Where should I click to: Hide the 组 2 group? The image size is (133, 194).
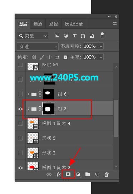coord(20,109)
